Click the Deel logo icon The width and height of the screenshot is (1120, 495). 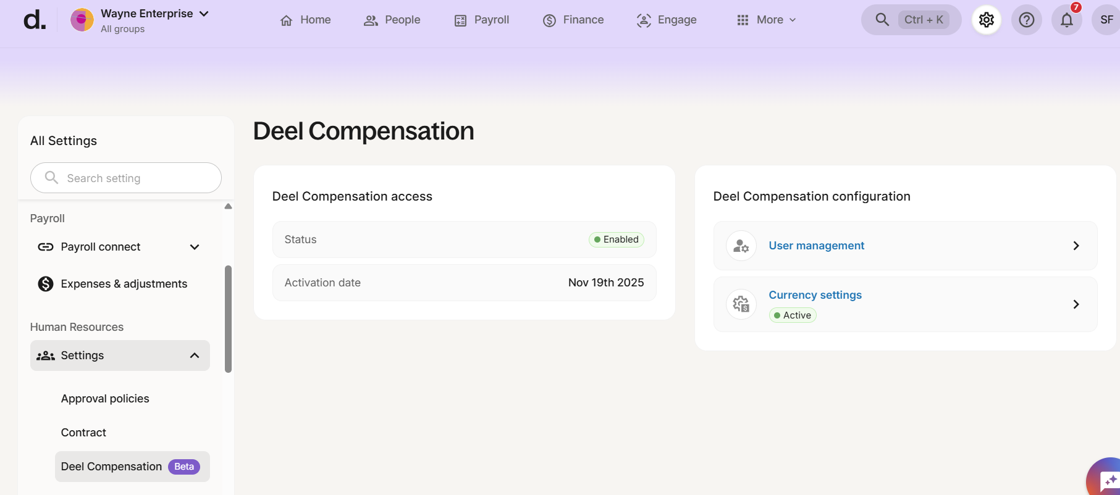pyautogui.click(x=35, y=20)
